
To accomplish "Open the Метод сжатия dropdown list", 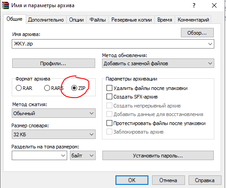I will click(54, 113).
